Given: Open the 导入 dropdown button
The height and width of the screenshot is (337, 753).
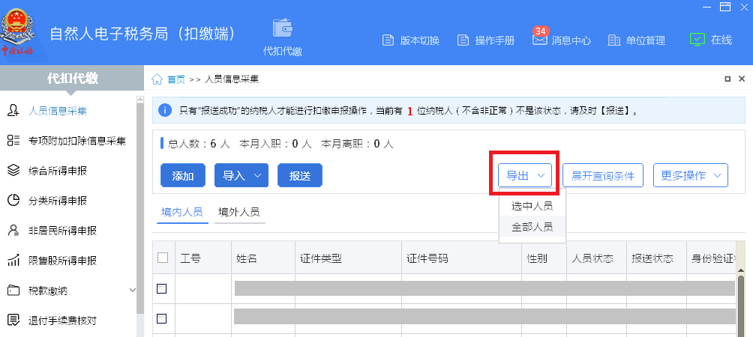Looking at the screenshot, I should coord(241,175).
